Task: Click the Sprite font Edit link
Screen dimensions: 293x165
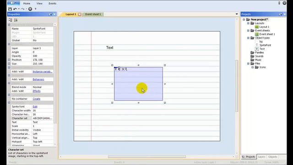Action: click(35, 107)
